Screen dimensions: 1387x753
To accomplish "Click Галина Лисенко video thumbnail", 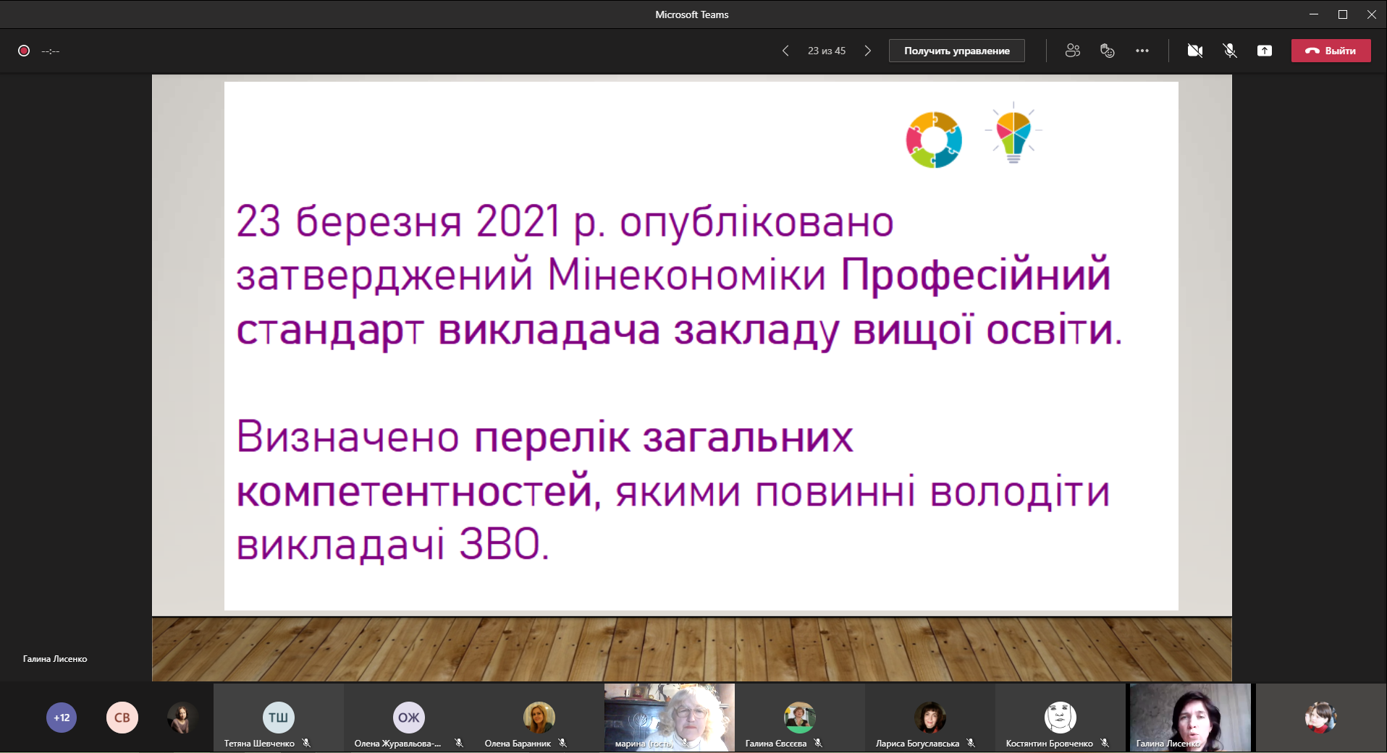I will 1190,718.
